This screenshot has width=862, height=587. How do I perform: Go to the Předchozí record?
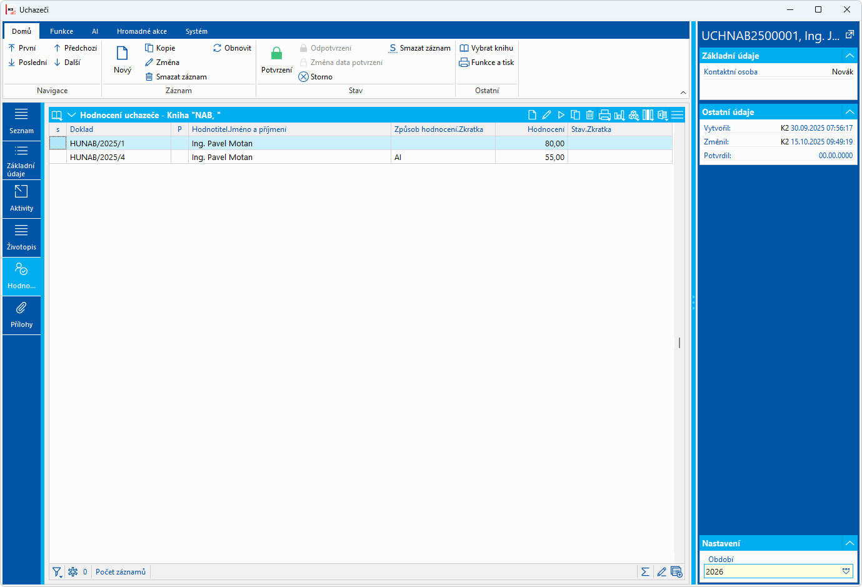(75, 48)
